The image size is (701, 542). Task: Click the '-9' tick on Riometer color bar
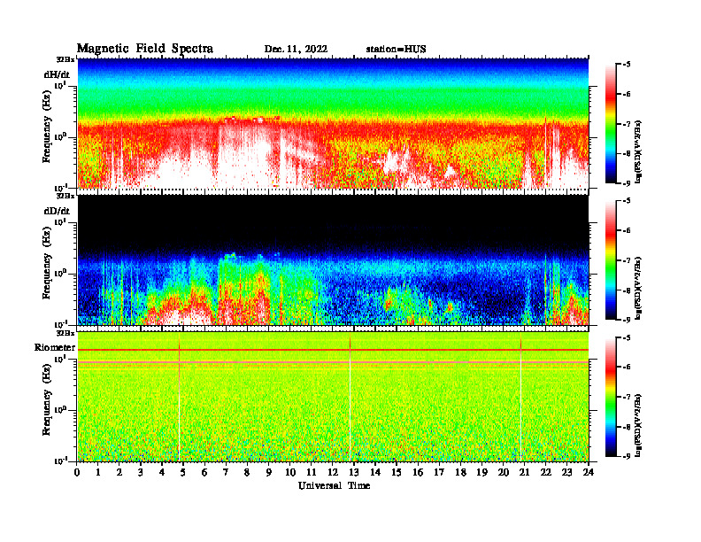(x=627, y=456)
